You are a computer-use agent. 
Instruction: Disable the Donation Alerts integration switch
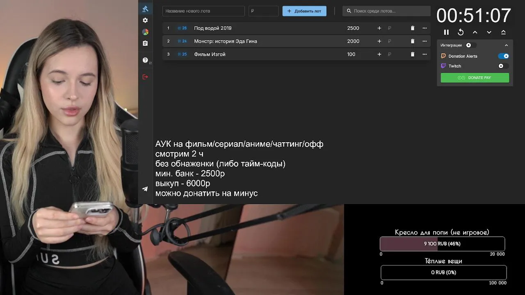click(x=504, y=56)
